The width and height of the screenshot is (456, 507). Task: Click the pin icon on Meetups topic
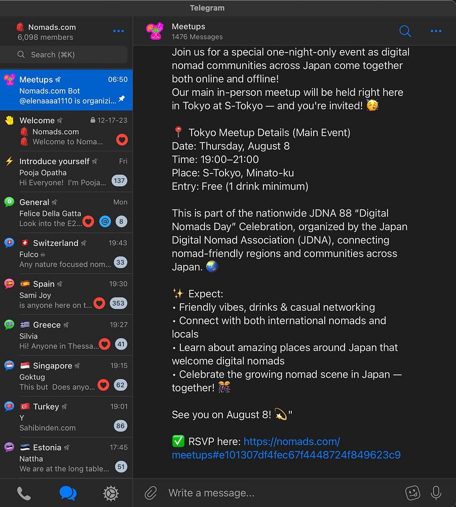122,99
